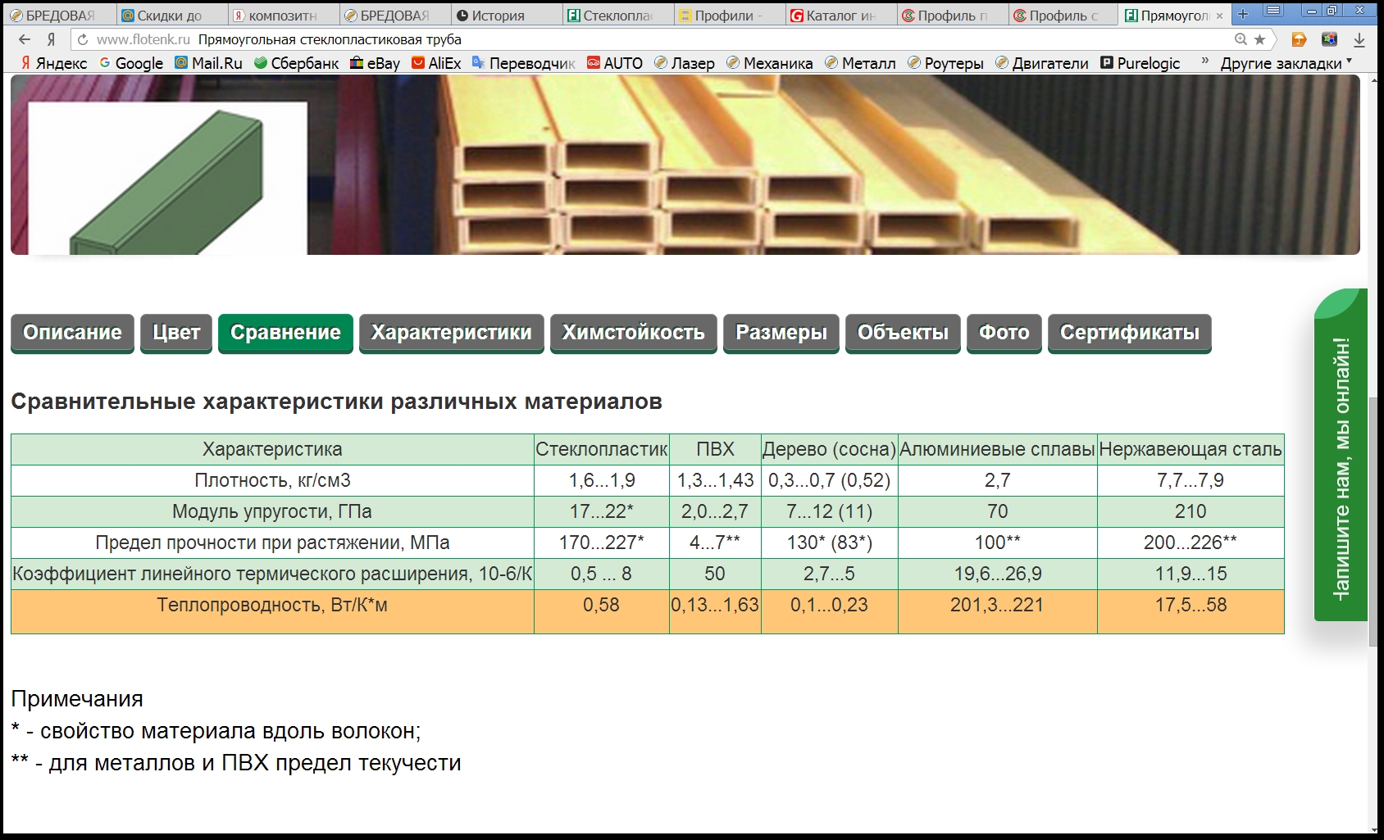Bookmark this page with the star icon
Screen dimensions: 1384x840
pyautogui.click(x=1260, y=39)
